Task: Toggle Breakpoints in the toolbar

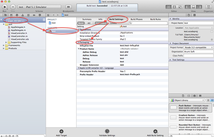Action: (x=69, y=7)
